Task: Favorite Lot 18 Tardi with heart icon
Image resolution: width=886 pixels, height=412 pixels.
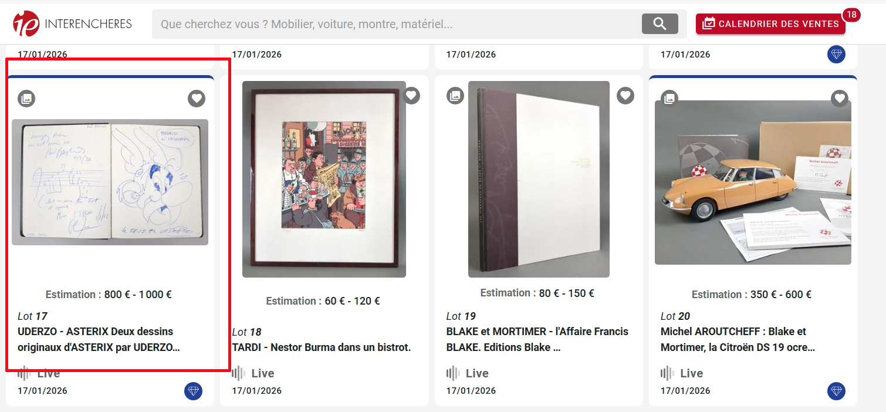Action: point(411,95)
